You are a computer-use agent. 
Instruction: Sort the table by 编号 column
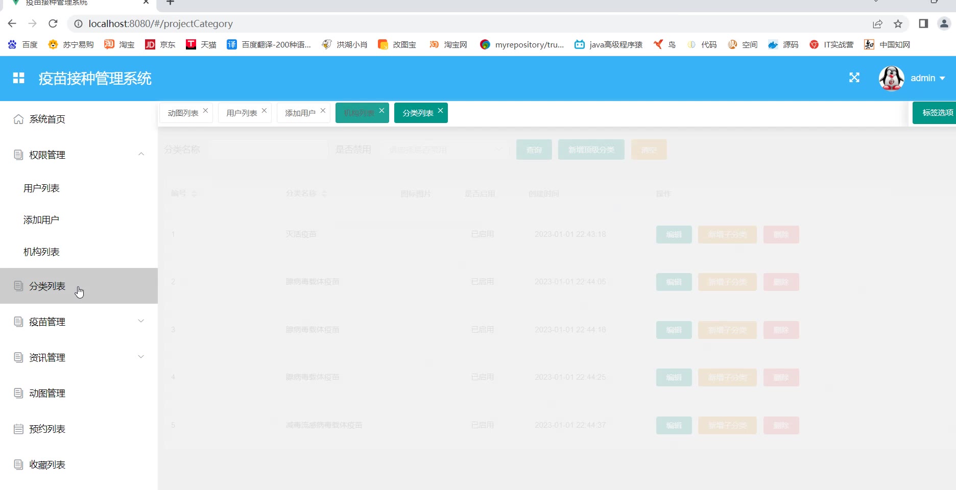click(194, 194)
